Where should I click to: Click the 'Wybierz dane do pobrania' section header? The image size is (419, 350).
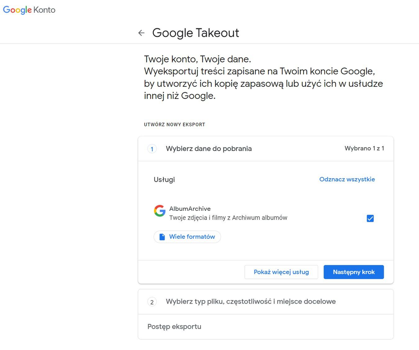(209, 148)
